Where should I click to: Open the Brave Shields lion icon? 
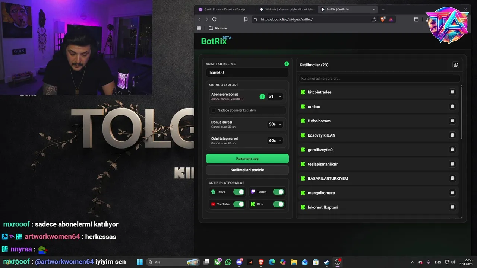[x=383, y=19]
